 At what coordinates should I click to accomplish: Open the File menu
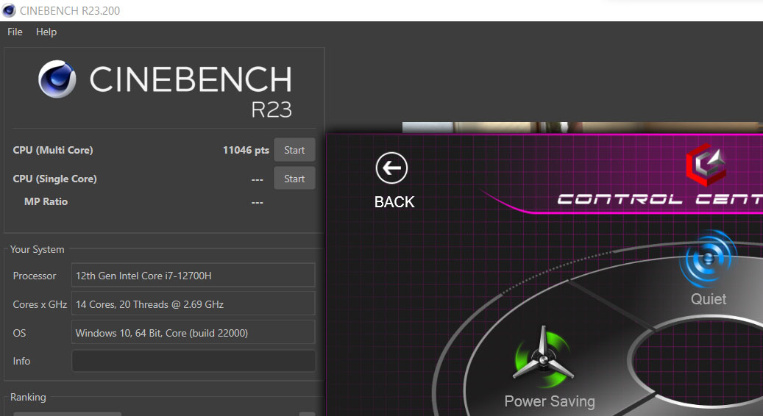coord(15,32)
